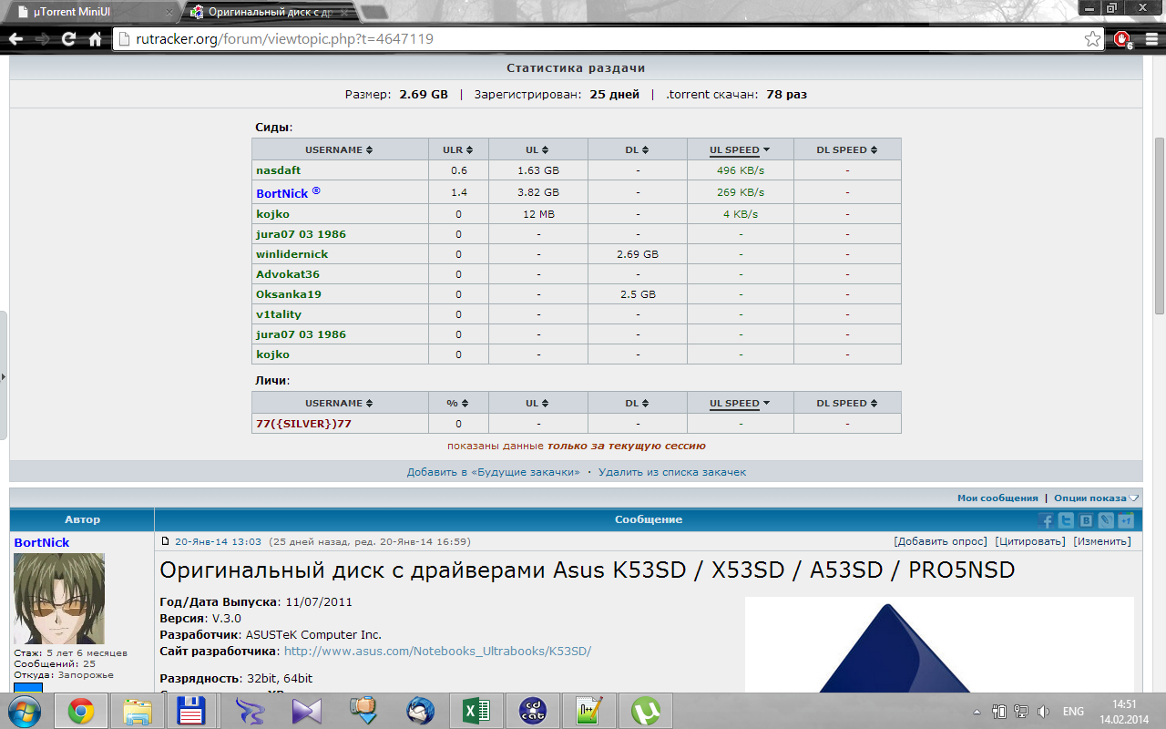This screenshot has width=1166, height=729.
Task: Bookmark page with the star icon
Action: click(x=1092, y=39)
